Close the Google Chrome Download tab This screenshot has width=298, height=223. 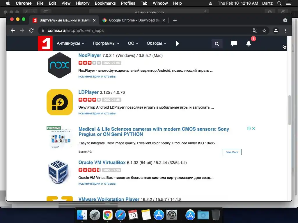coord(164,20)
